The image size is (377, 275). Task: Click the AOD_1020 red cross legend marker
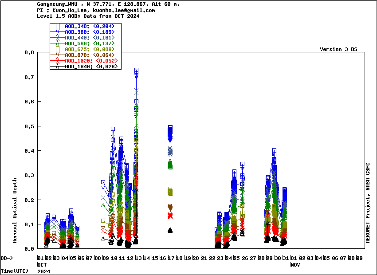(x=58, y=61)
